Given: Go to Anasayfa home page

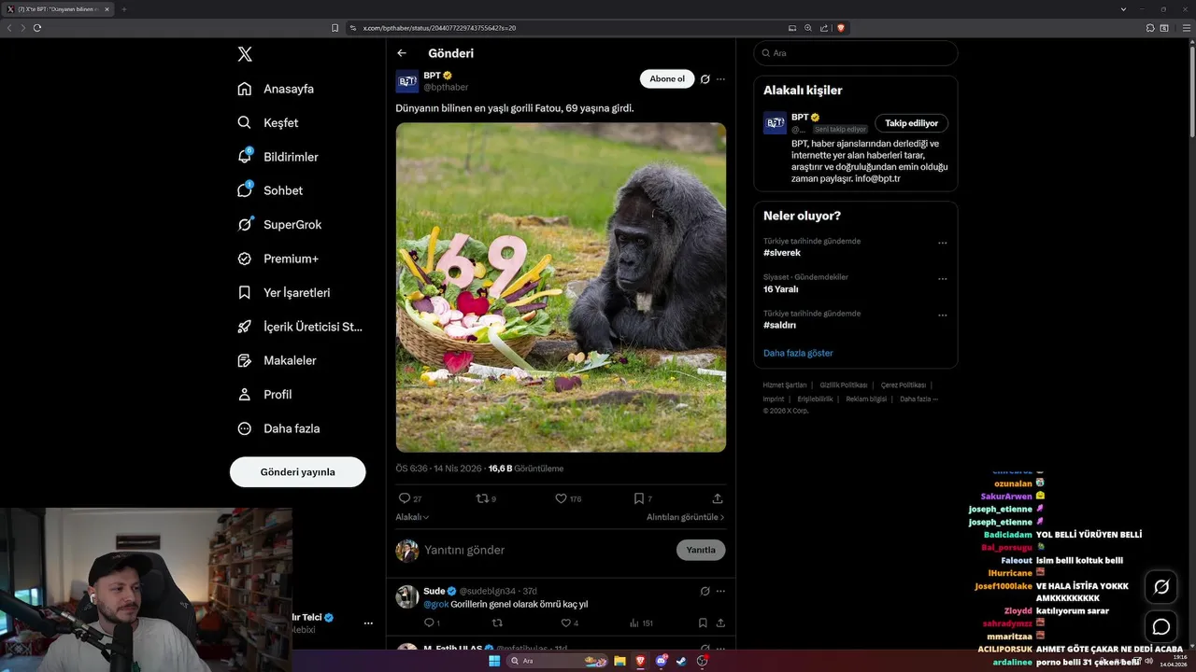Looking at the screenshot, I should [276, 89].
